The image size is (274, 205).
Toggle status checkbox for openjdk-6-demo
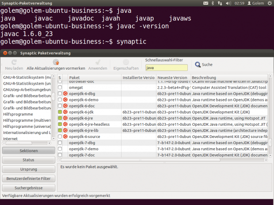coord(60,100)
